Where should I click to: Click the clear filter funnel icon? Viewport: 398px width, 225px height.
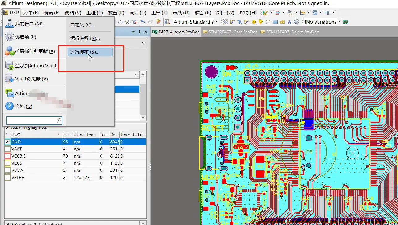point(134,22)
